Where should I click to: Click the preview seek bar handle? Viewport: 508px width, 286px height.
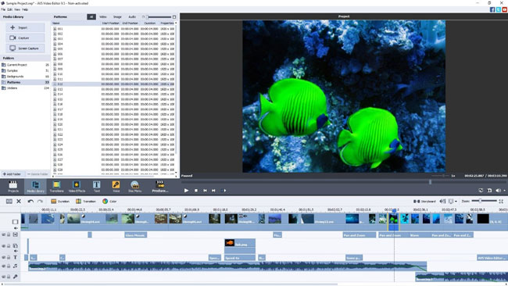point(431,182)
